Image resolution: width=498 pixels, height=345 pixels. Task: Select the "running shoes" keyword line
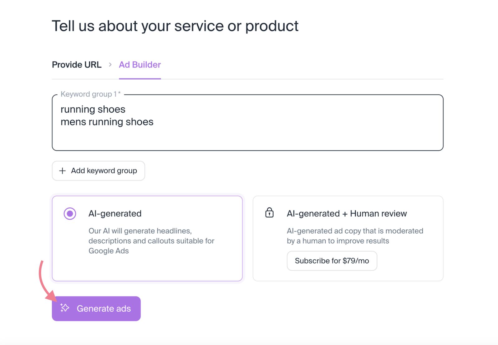coord(92,109)
